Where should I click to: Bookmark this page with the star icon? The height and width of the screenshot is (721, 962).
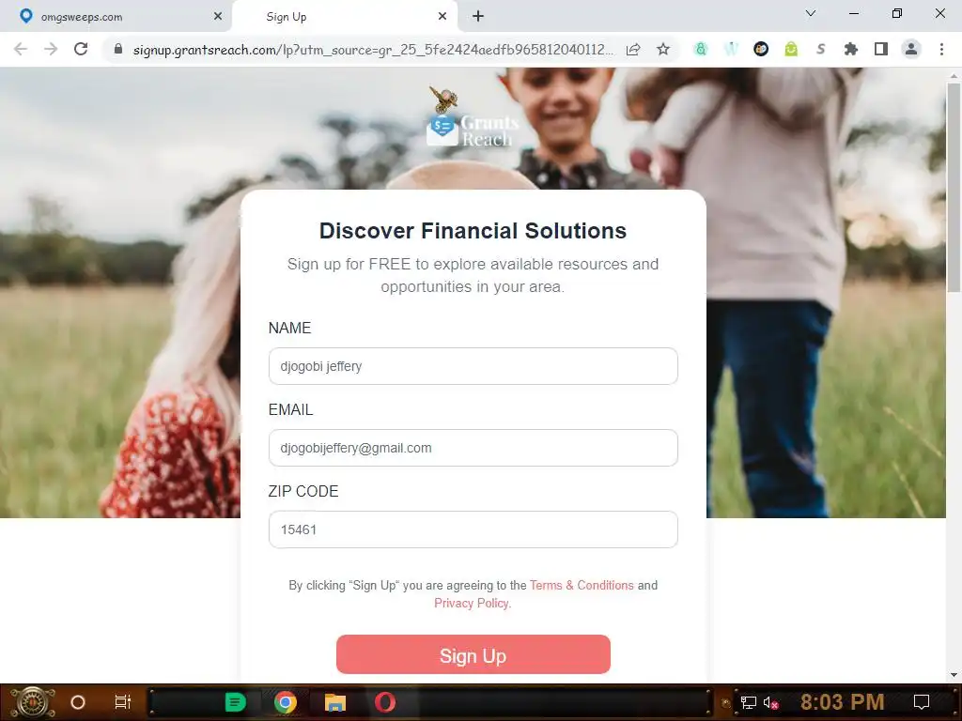coord(663,49)
